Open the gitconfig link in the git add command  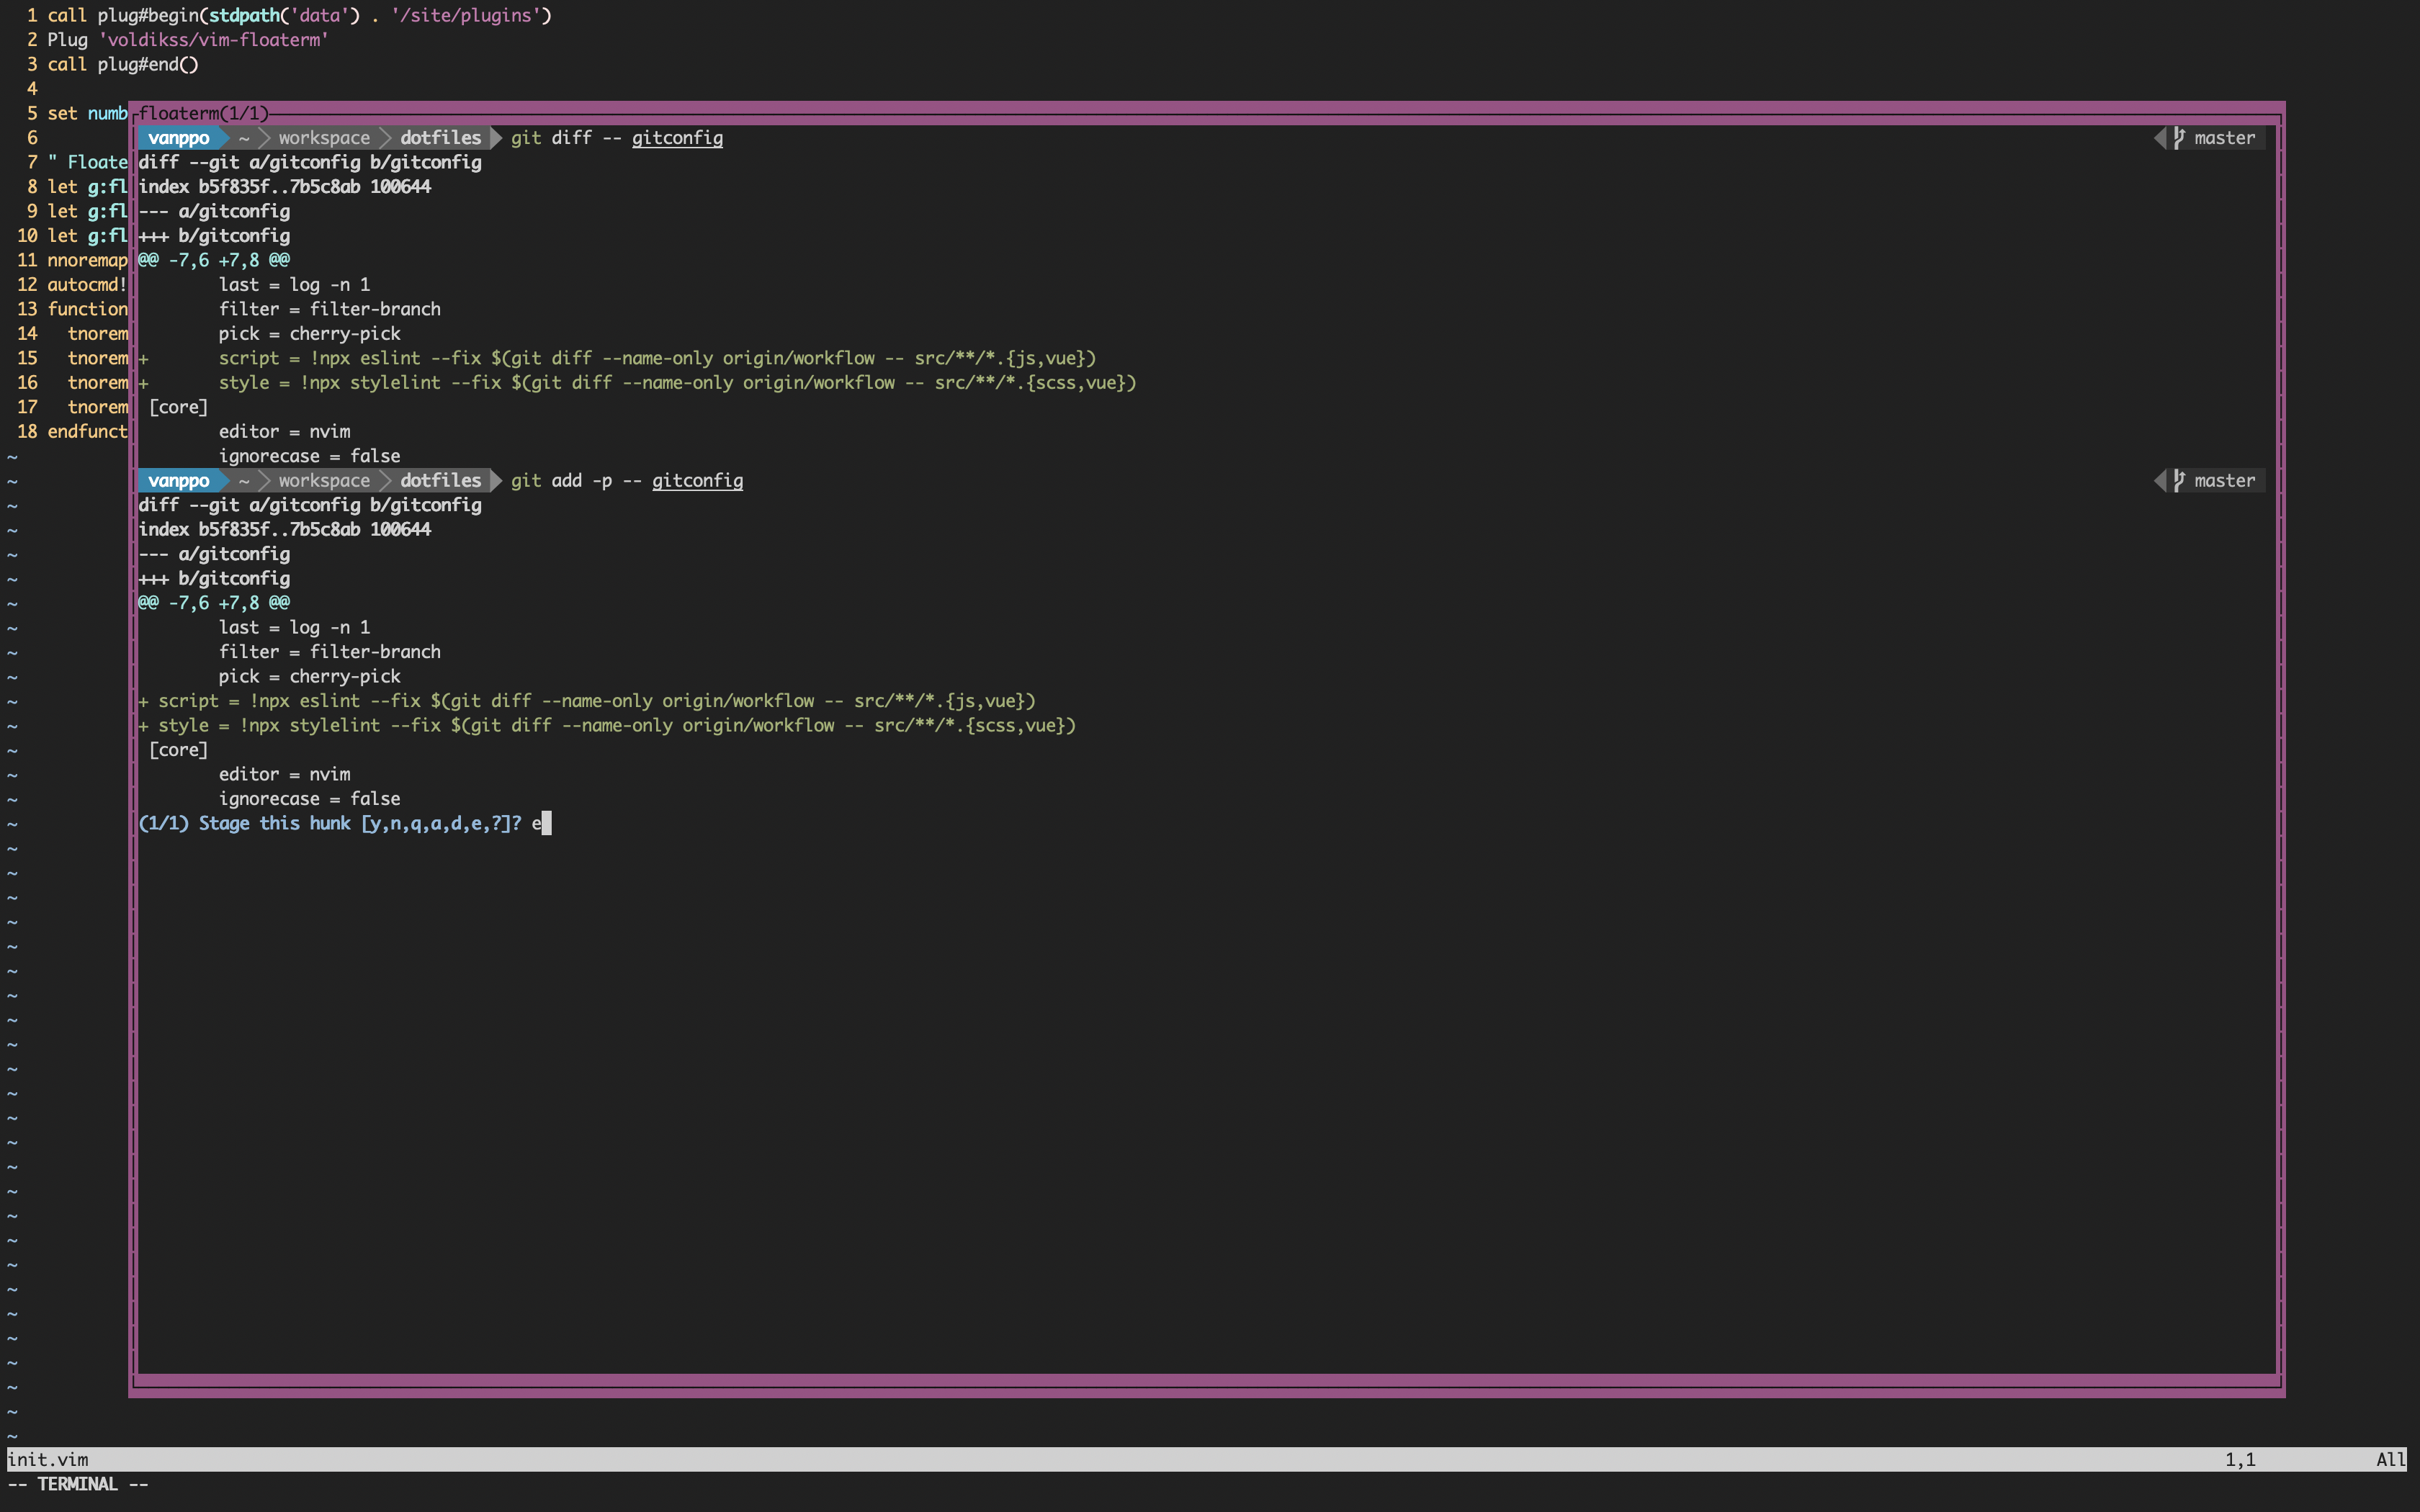click(x=697, y=480)
